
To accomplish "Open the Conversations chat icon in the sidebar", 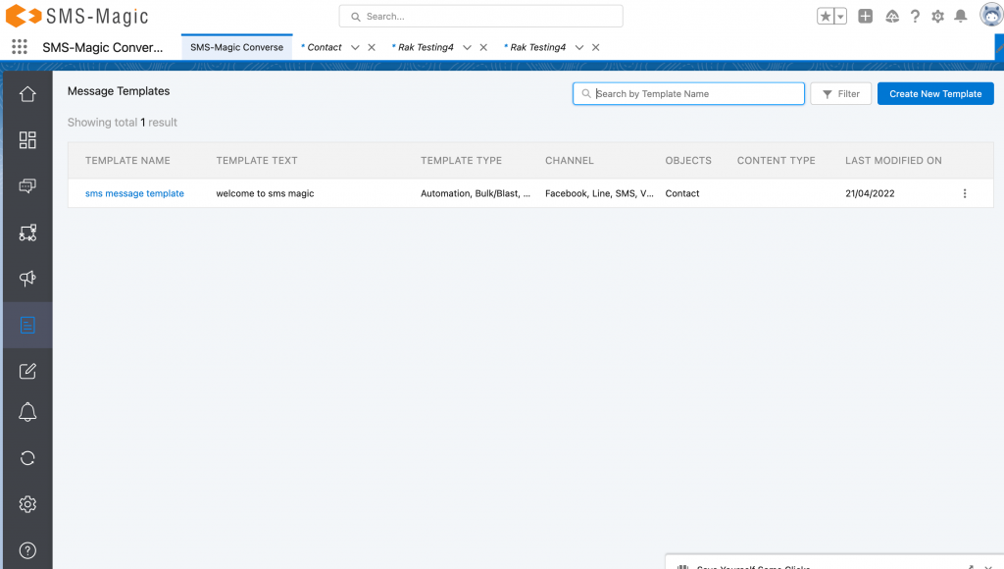I will click(x=27, y=186).
